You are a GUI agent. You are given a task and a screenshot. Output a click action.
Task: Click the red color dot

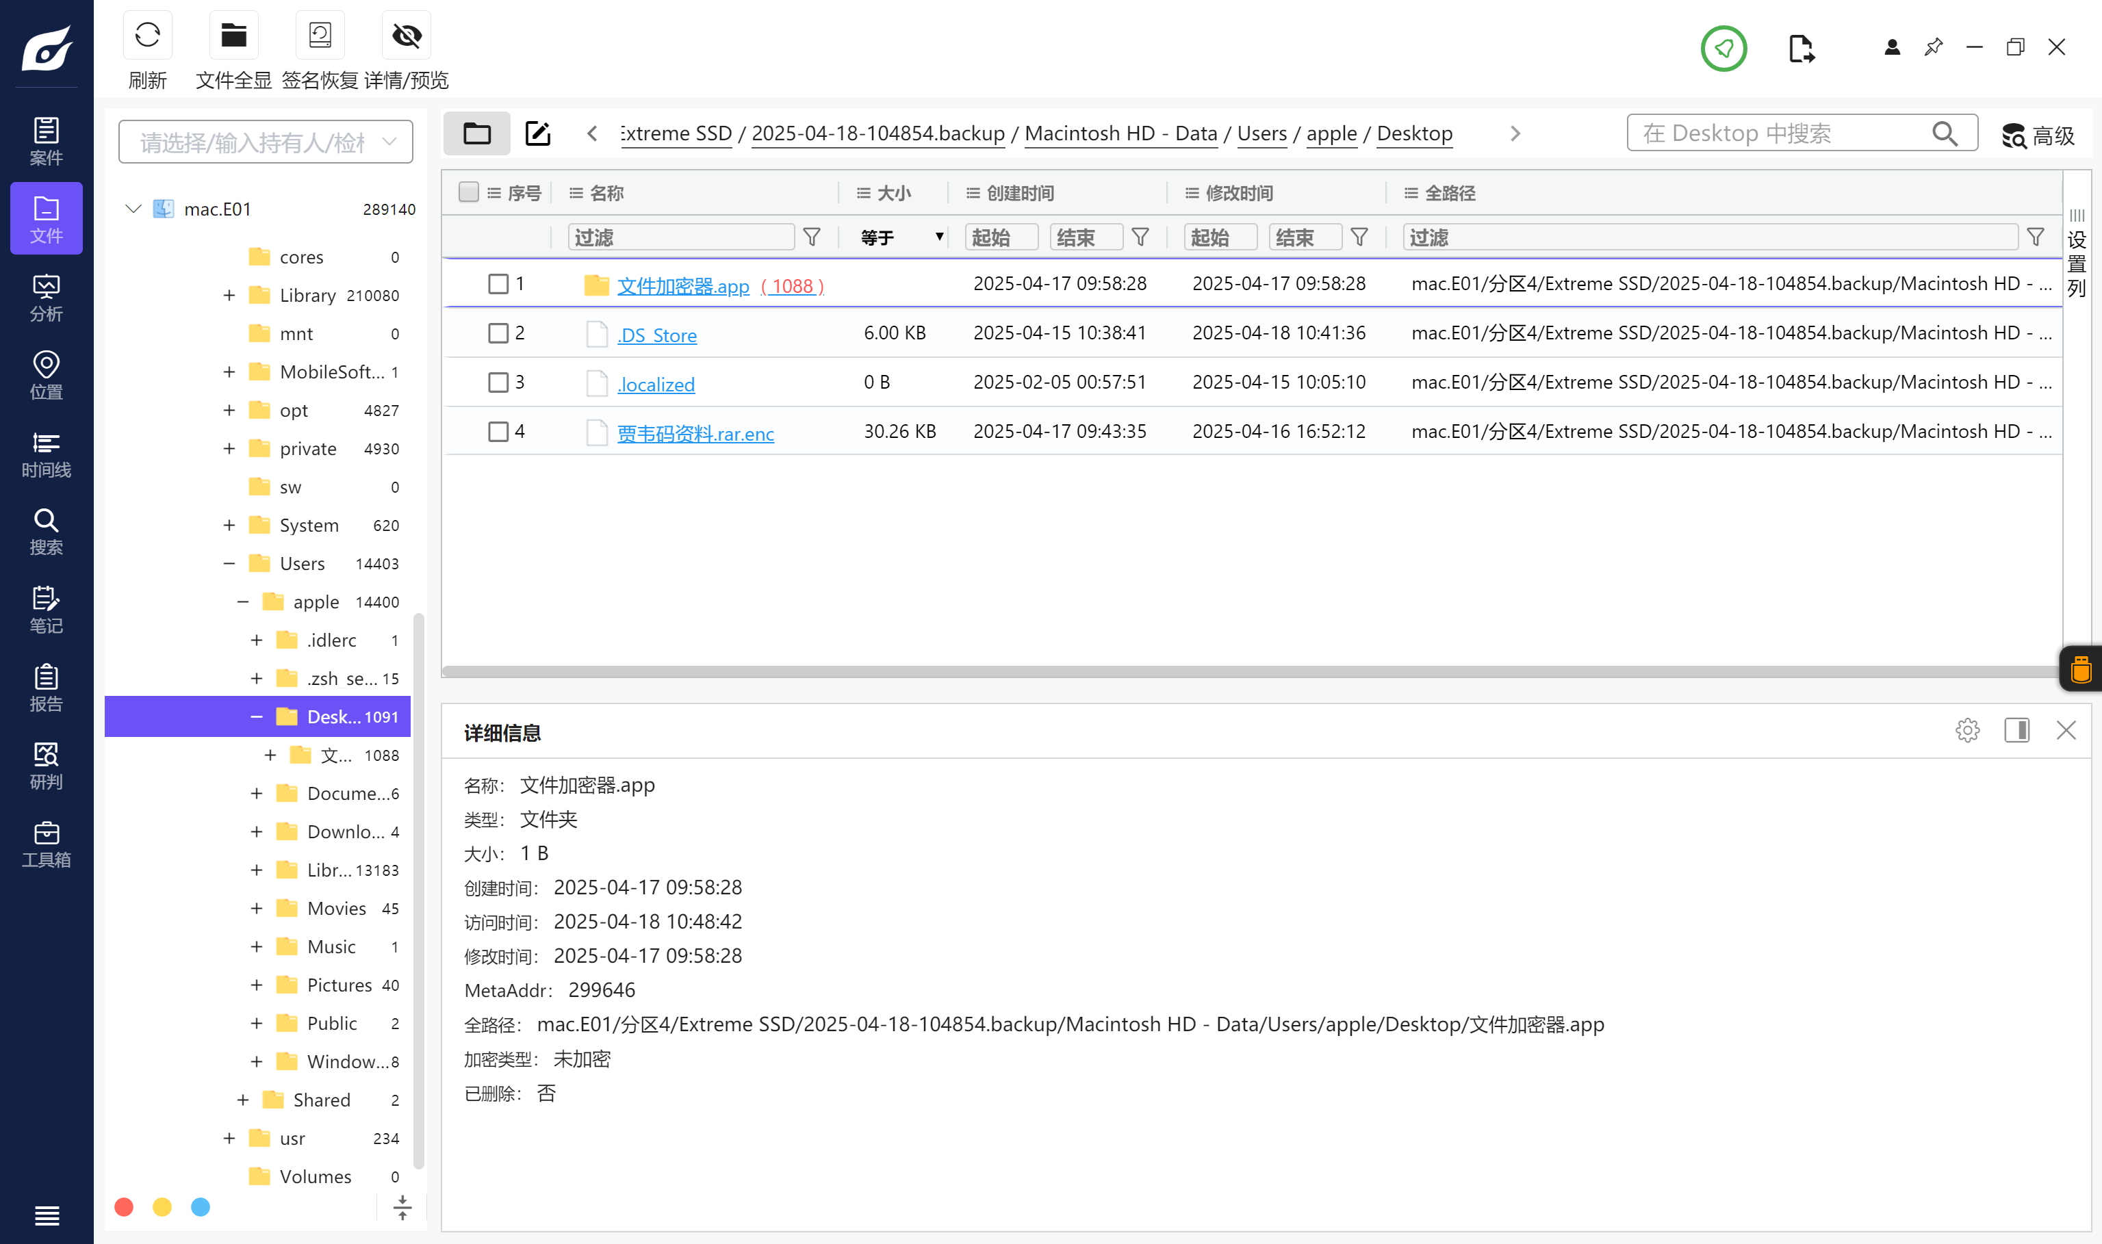click(x=124, y=1206)
